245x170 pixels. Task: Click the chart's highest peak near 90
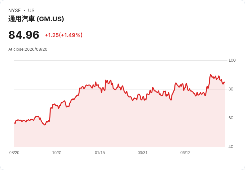[210, 75]
